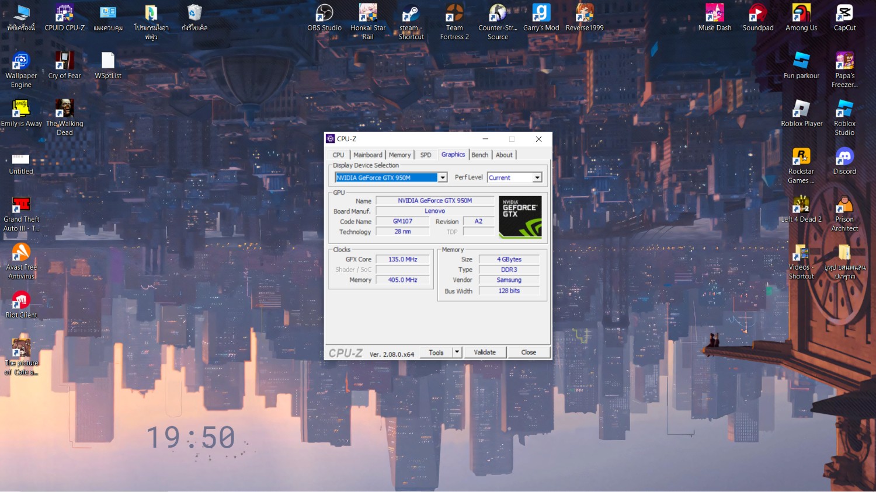Open the CapCut desktop icon
This screenshot has width=876, height=492.
point(844,18)
